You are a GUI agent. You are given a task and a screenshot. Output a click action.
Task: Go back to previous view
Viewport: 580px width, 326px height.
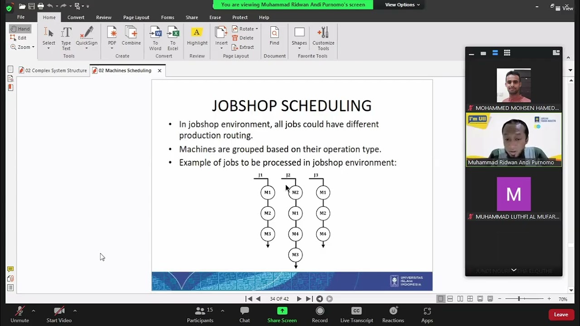coord(319,299)
